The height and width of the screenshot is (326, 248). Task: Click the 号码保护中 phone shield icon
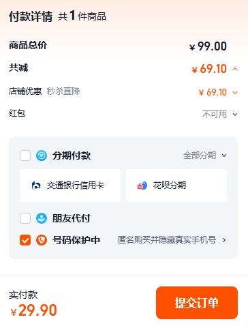point(42,240)
